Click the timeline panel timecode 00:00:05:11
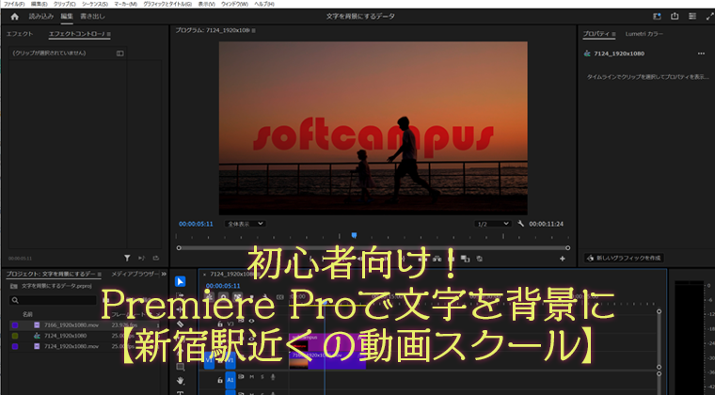 (x=223, y=286)
